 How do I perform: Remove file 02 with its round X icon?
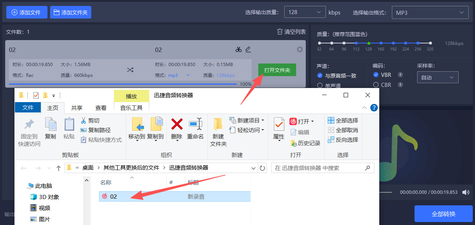[300, 49]
